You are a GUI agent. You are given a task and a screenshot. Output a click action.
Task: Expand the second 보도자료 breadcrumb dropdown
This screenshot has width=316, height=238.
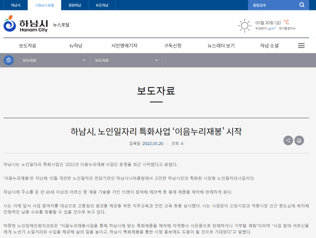(x=126, y=60)
